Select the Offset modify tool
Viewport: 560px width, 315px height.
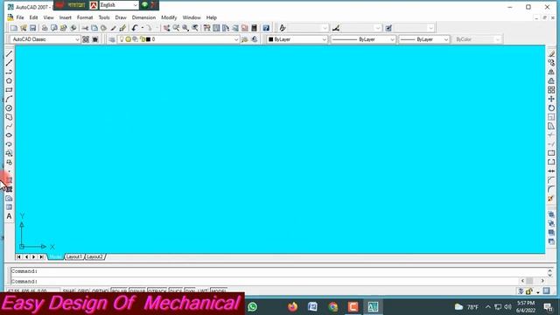tap(551, 80)
